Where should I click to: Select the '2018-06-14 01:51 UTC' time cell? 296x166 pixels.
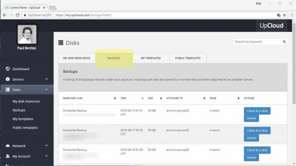[x=132, y=112]
